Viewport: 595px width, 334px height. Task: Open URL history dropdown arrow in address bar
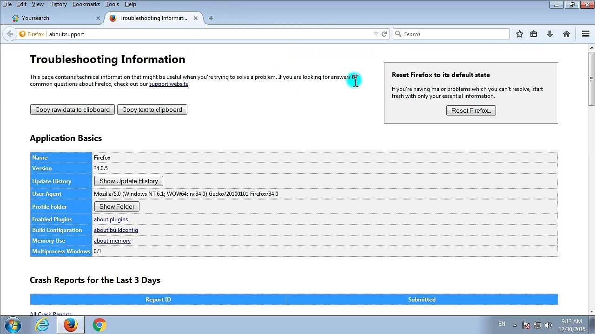[376, 34]
